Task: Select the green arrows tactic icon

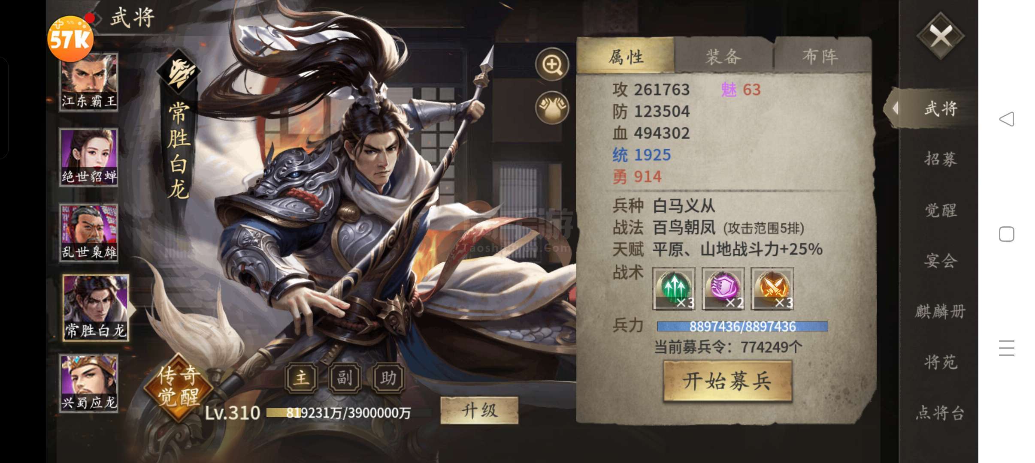Action: click(x=674, y=289)
